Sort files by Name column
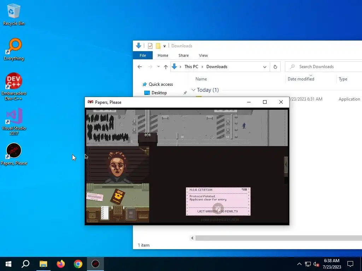The image size is (362, 271). (201, 79)
